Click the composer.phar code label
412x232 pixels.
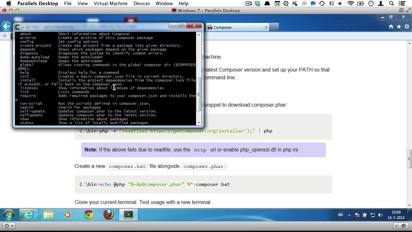[x=203, y=166]
